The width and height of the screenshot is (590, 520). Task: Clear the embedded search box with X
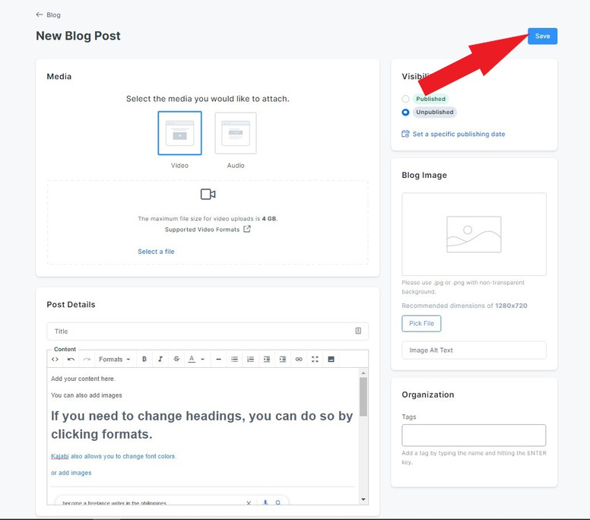[249, 503]
